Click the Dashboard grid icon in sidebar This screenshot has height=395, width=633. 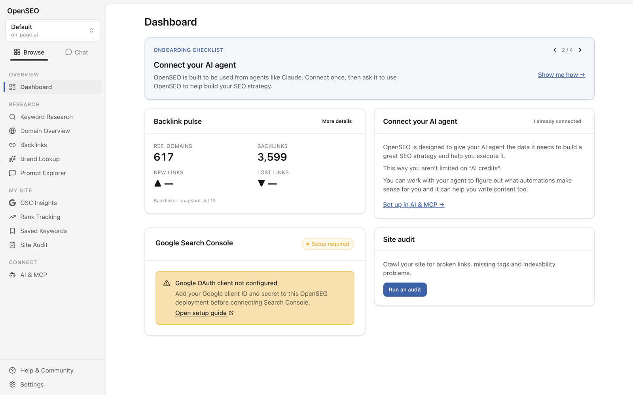click(x=12, y=87)
